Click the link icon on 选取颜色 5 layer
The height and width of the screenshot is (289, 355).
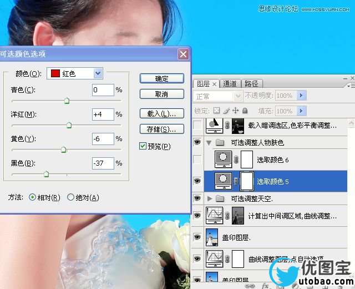(x=236, y=181)
